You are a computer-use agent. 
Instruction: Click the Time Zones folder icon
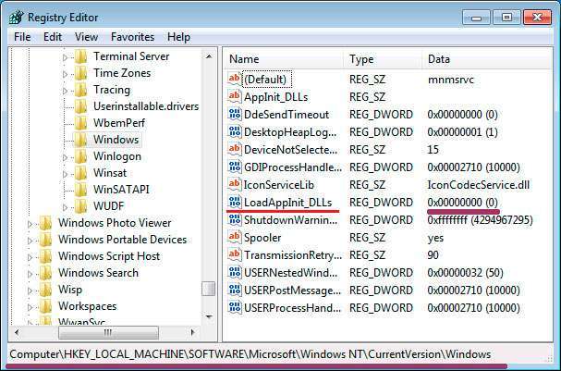(80, 73)
